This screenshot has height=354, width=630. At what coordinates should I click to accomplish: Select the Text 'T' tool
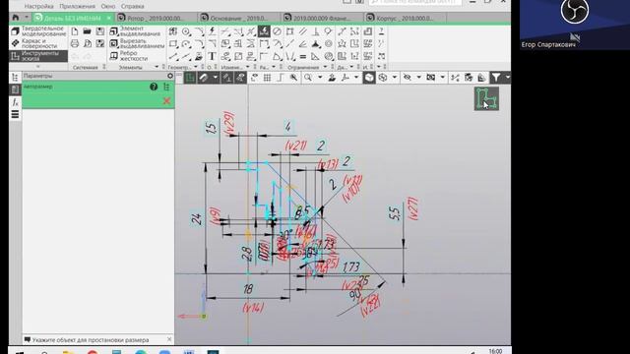(212, 56)
